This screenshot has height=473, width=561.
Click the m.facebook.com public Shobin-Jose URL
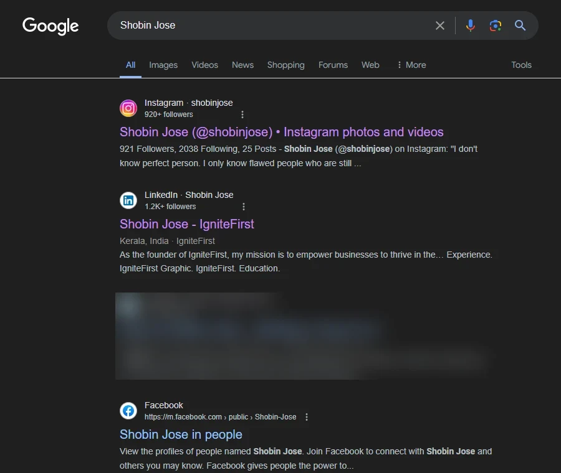(221, 417)
